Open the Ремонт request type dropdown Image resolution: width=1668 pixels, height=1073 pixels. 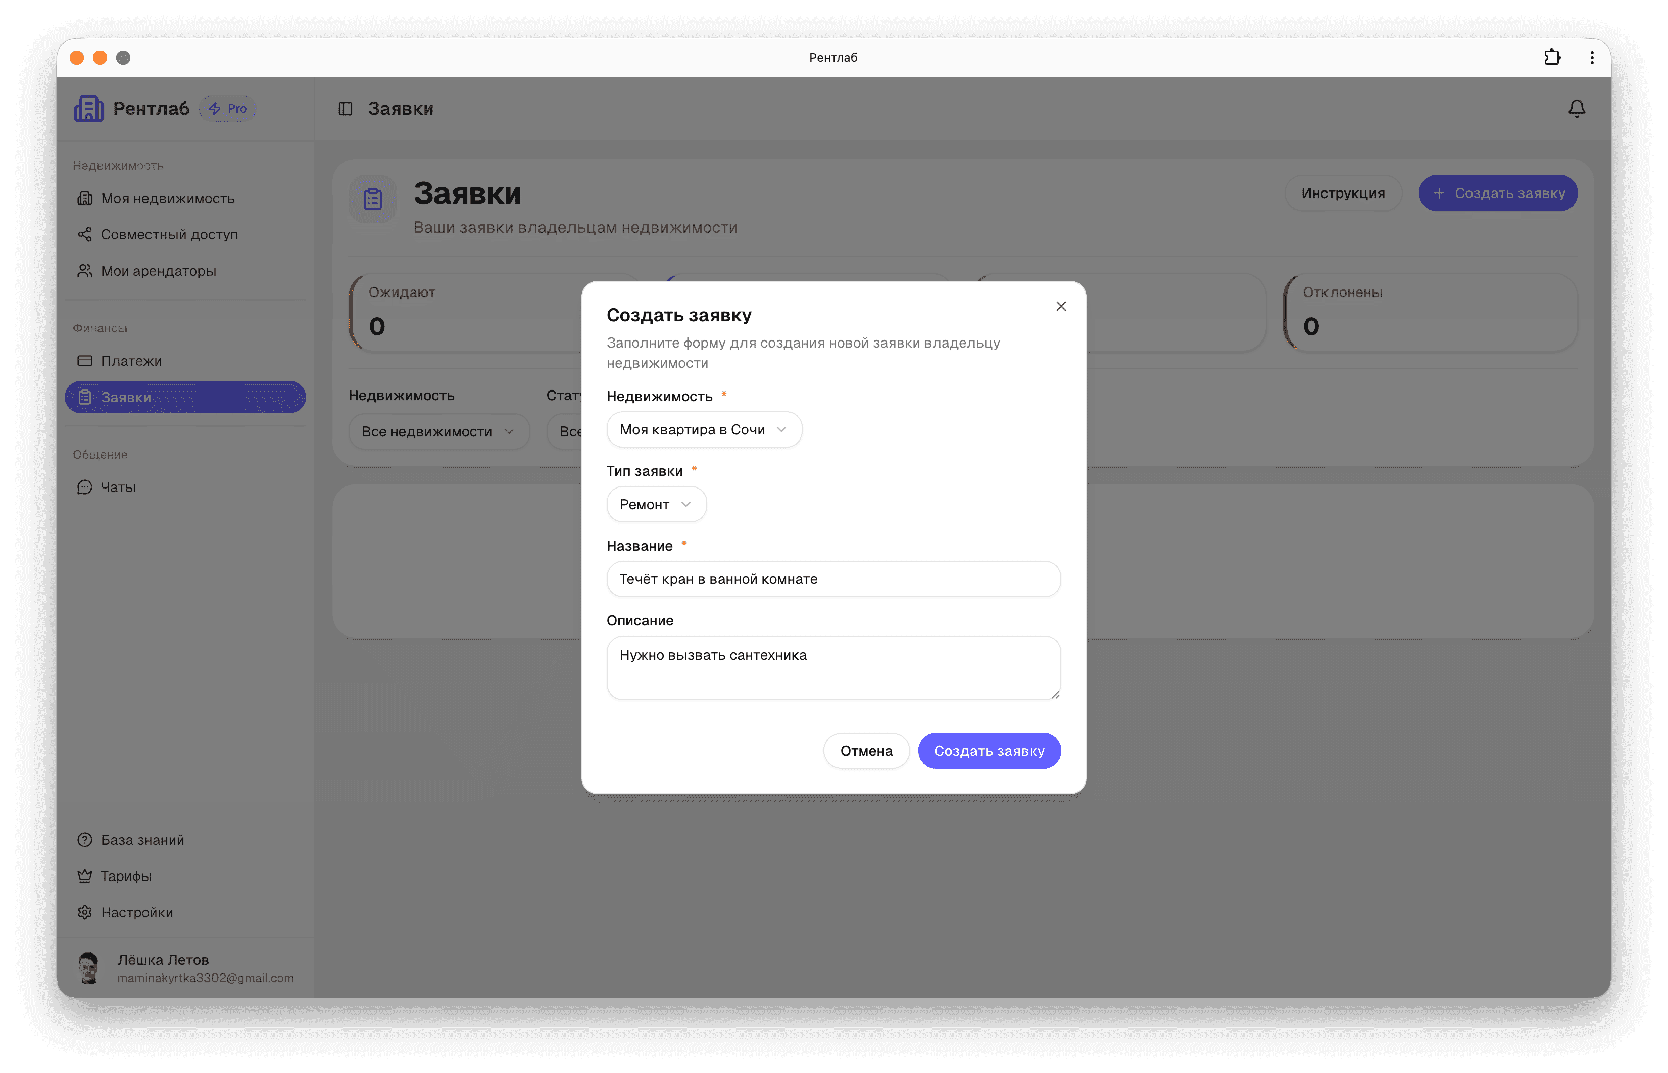tap(656, 505)
